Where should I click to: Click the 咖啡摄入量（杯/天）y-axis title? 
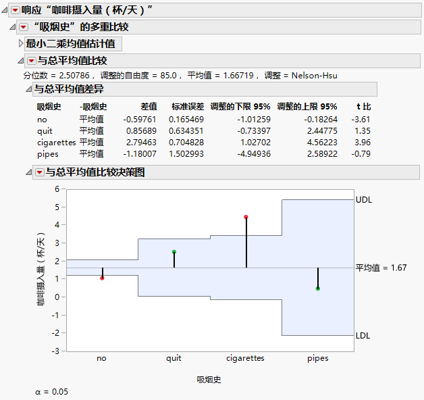click(x=41, y=270)
